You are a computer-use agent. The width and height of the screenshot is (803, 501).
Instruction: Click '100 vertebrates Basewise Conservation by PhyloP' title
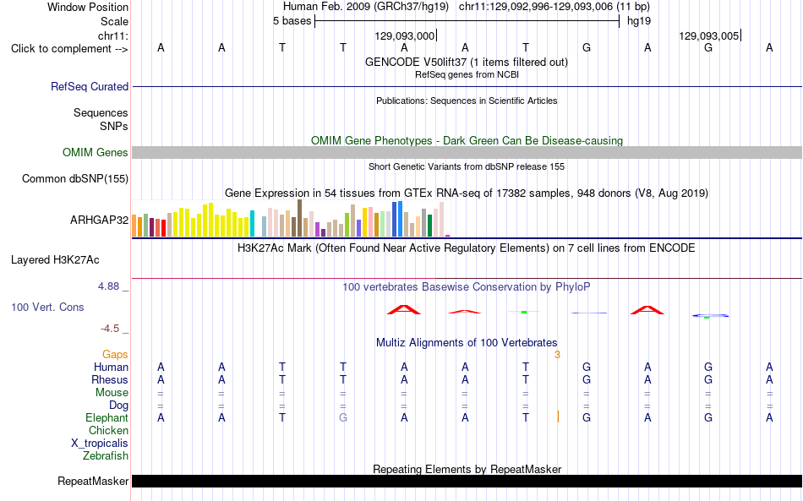(x=467, y=287)
